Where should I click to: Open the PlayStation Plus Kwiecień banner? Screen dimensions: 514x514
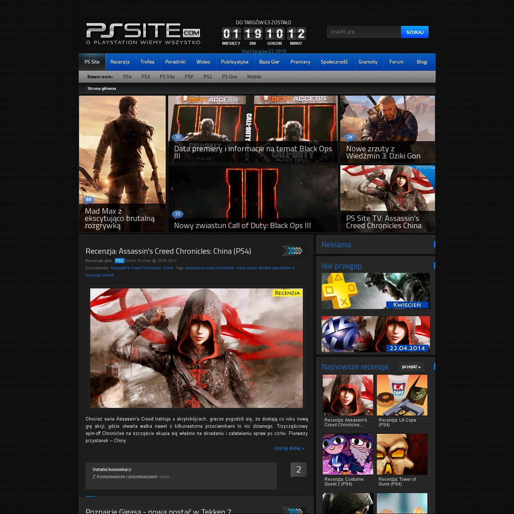(375, 291)
